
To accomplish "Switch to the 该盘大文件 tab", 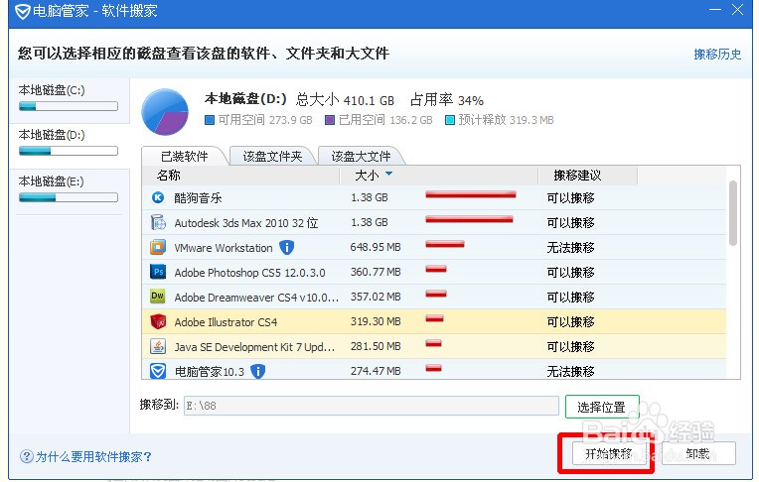I will coord(362,156).
